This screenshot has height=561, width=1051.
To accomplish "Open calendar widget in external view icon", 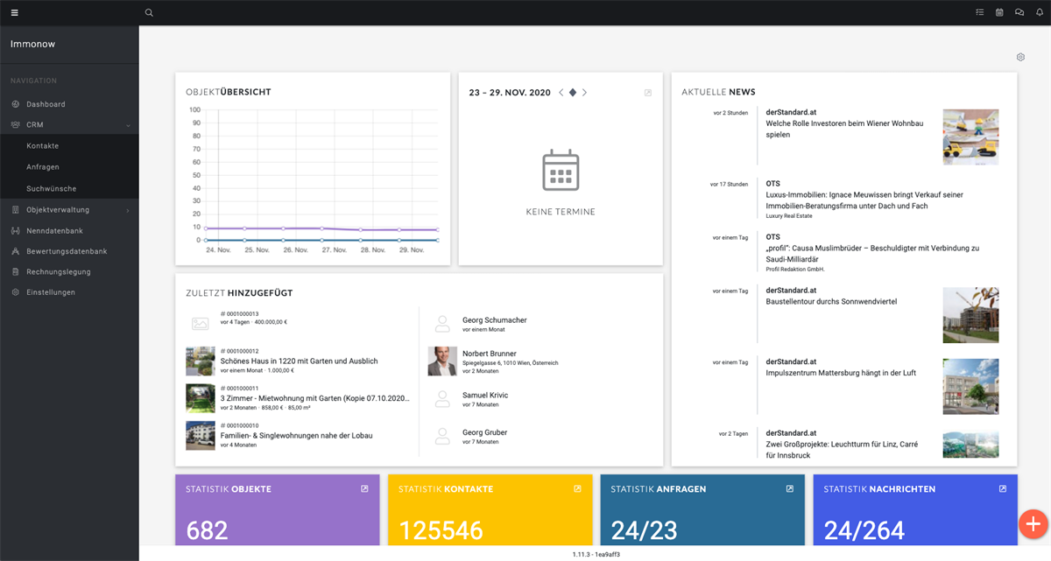I will 648,92.
